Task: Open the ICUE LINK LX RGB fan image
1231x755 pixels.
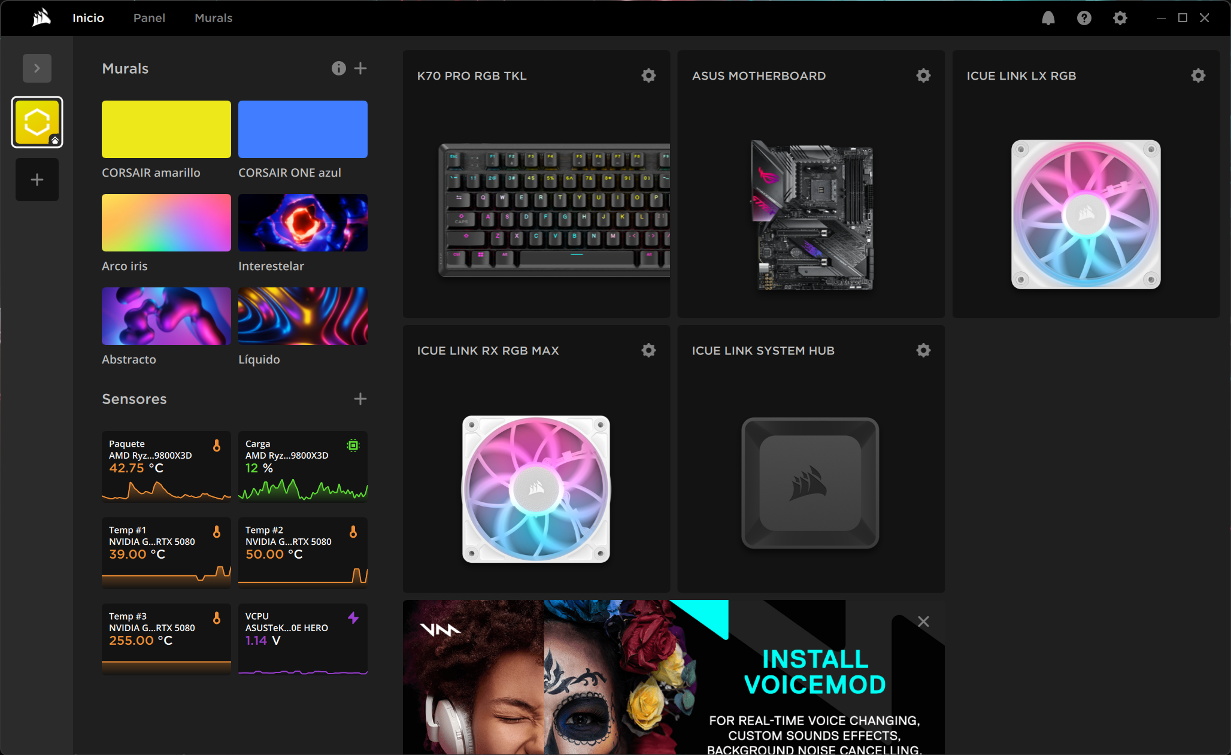Action: (1086, 214)
